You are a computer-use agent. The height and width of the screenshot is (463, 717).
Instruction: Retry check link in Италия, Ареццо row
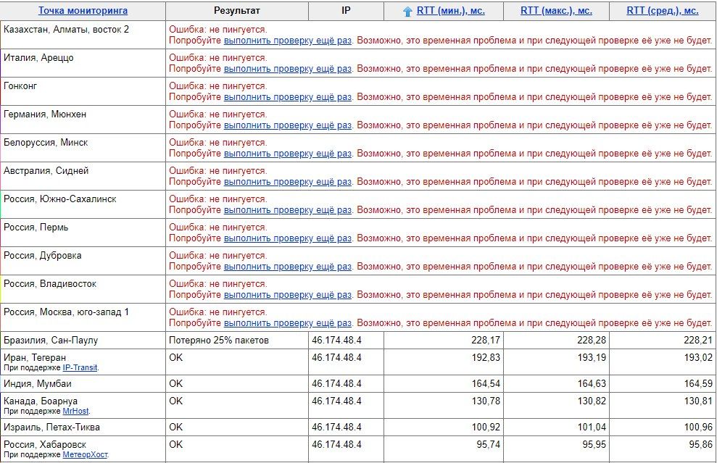(x=288, y=69)
